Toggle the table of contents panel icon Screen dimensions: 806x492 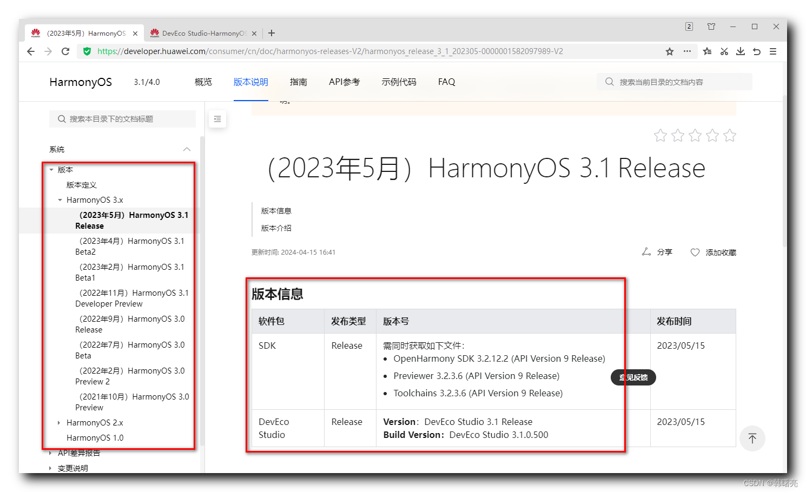pyautogui.click(x=217, y=119)
